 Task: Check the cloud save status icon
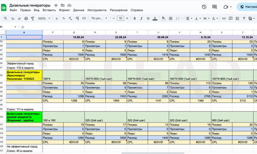(69, 5)
